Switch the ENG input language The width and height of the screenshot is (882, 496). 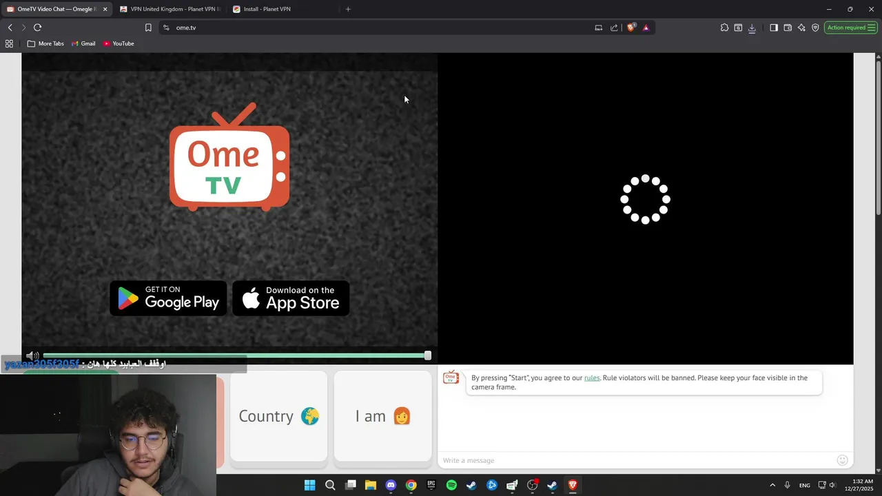tap(805, 486)
